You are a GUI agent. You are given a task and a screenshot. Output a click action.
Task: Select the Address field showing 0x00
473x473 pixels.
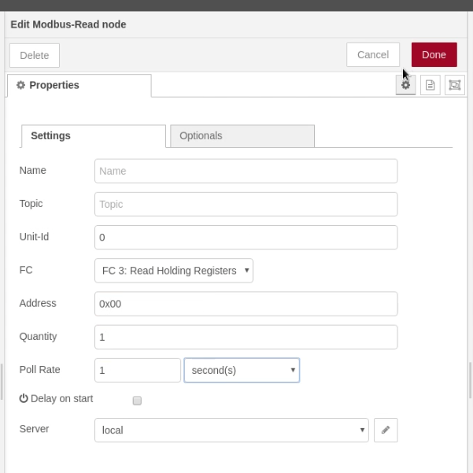click(246, 304)
